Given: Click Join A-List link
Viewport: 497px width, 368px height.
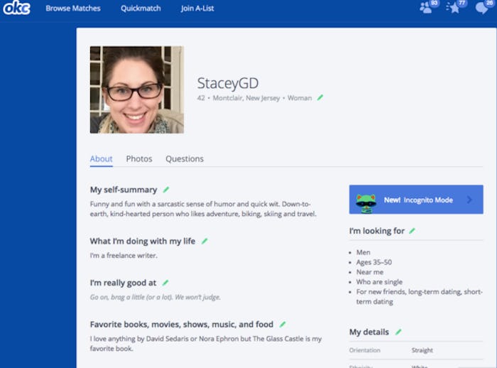Looking at the screenshot, I should coord(197,9).
